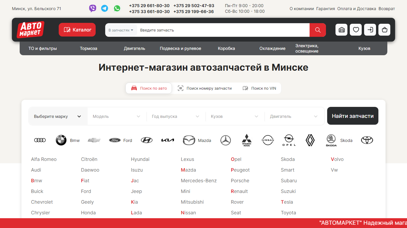
Task: Select the Hyundai logo
Action: (x=147, y=140)
